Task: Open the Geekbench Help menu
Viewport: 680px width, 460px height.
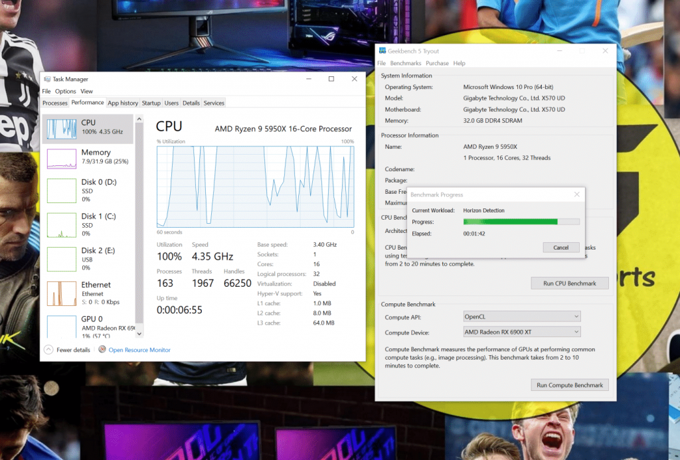Action: tap(460, 63)
